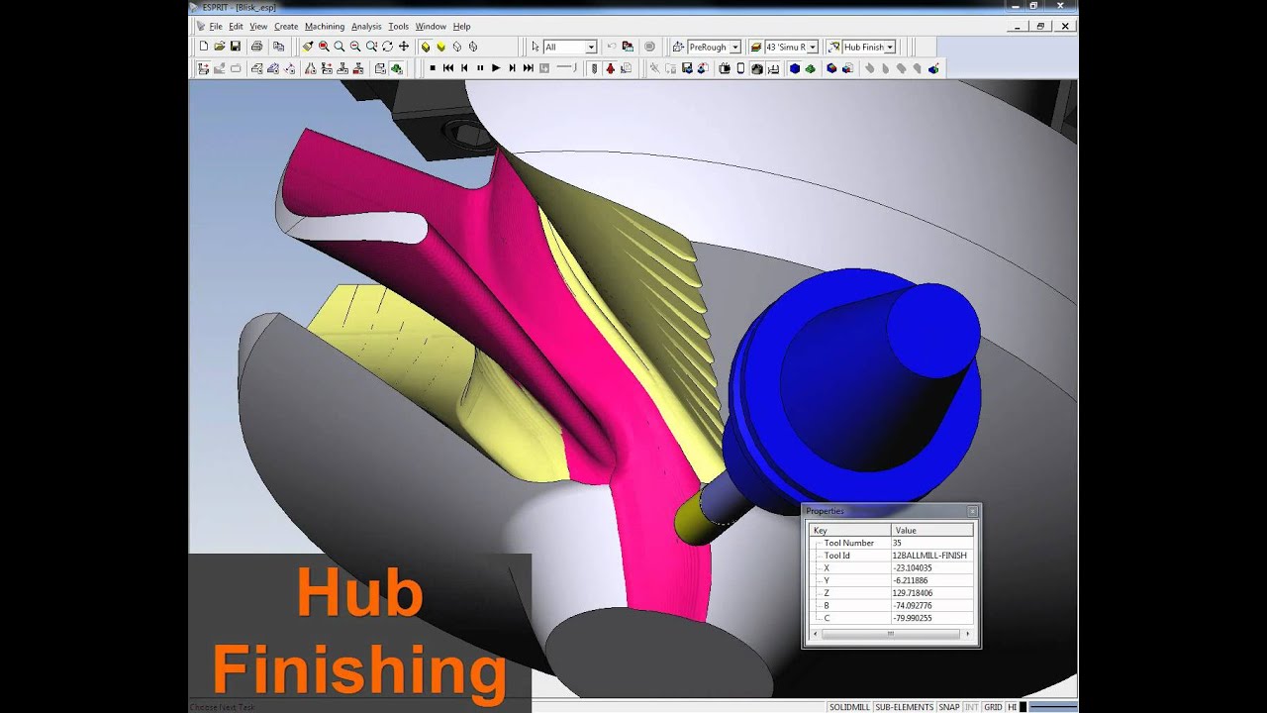Viewport: 1267px width, 713px height.
Task: Play the machining simulation
Action: [496, 68]
